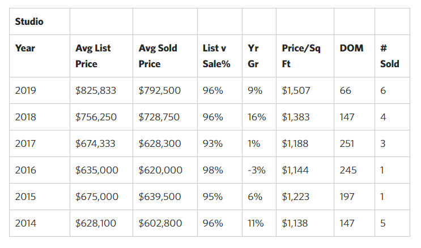Click the 2019 year cell
The image size is (421, 248).
(x=25, y=90)
